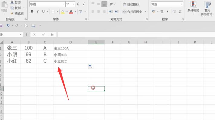215x120 pixels.
Task: Click the red font color swatch
Action: [71, 12]
